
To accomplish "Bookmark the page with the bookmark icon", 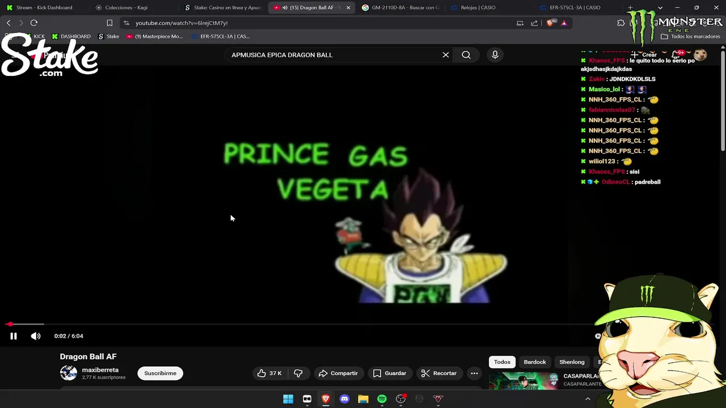I will 109,23.
